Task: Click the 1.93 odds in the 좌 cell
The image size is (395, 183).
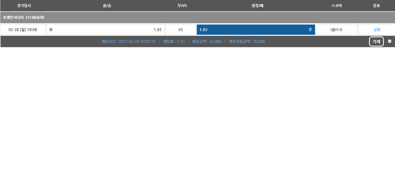Action: pyautogui.click(x=157, y=30)
